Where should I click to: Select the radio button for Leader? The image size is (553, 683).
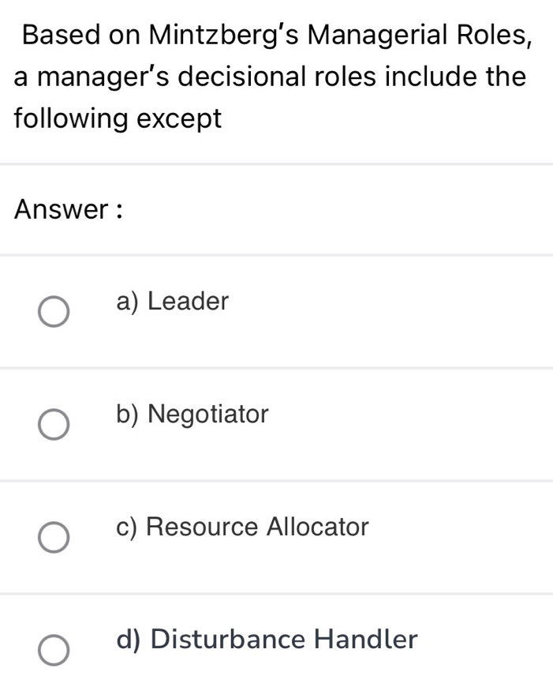[54, 312]
